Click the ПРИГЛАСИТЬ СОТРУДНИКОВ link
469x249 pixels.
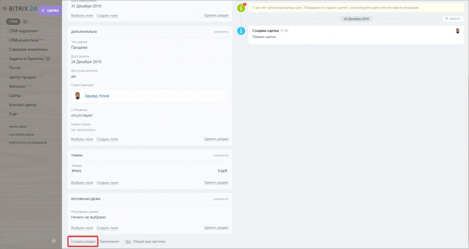28,143
